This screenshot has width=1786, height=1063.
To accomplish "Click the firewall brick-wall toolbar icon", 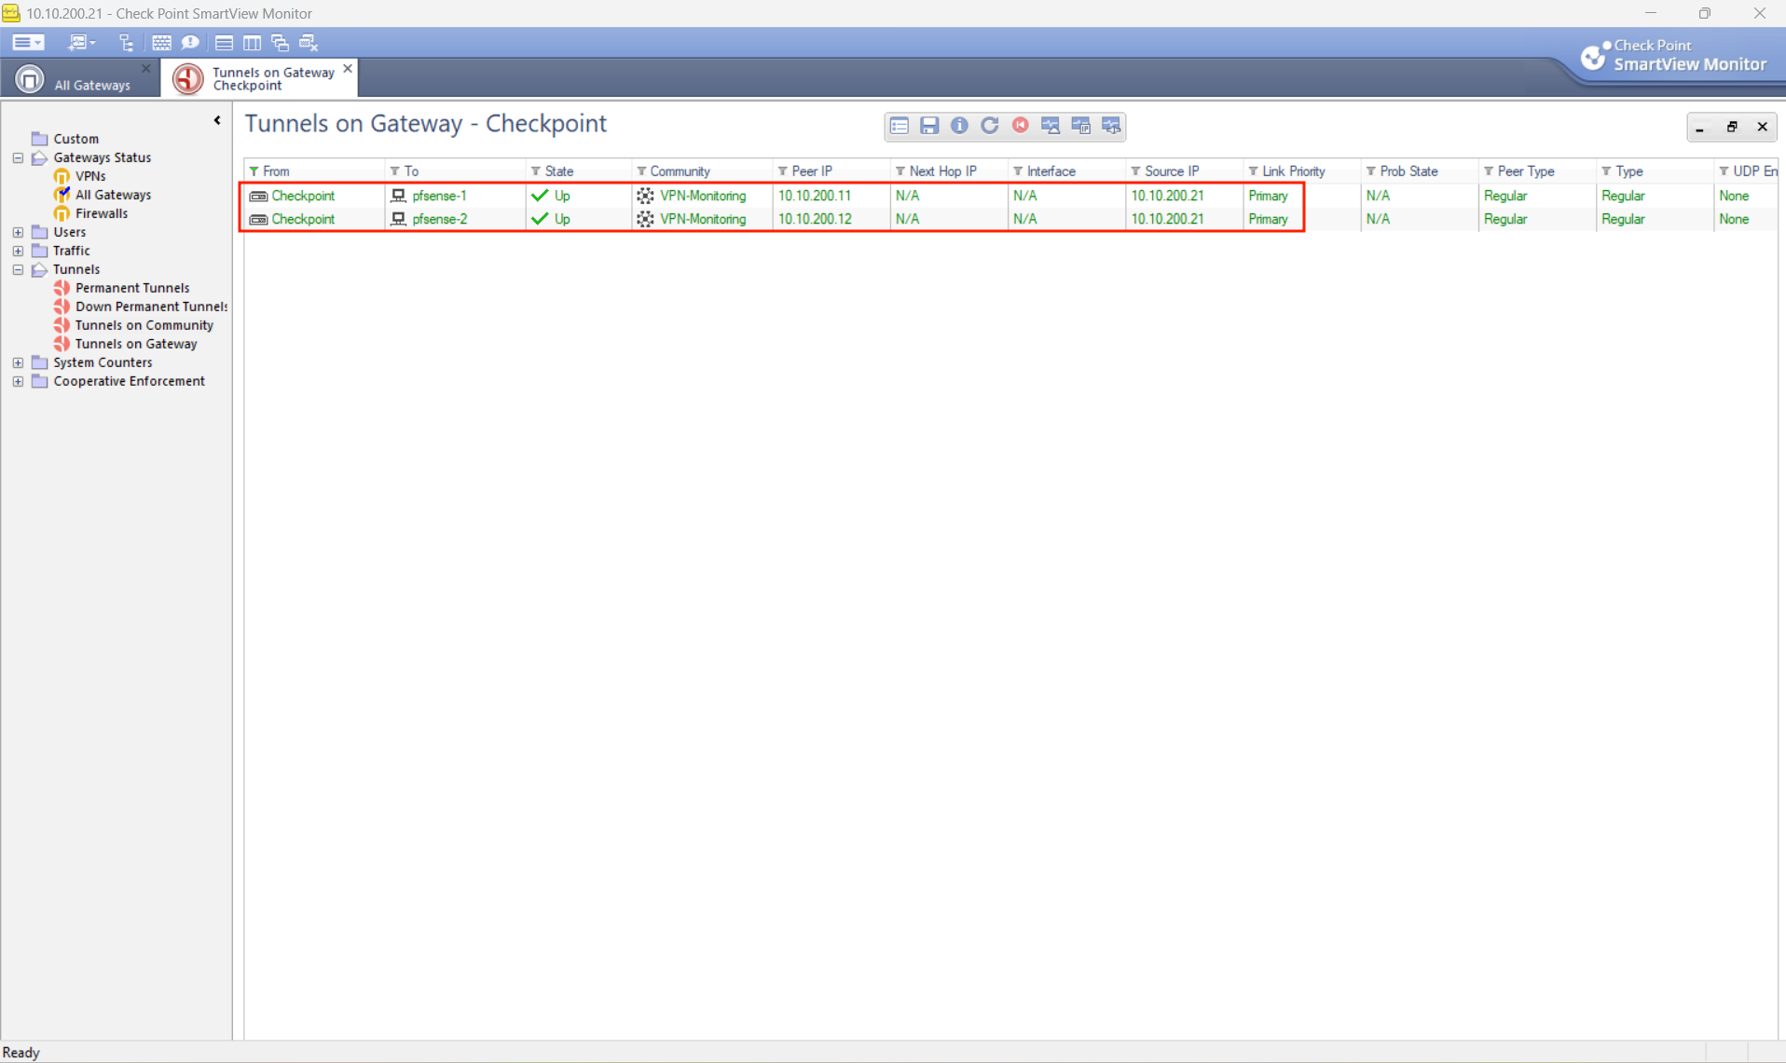I will pyautogui.click(x=161, y=43).
